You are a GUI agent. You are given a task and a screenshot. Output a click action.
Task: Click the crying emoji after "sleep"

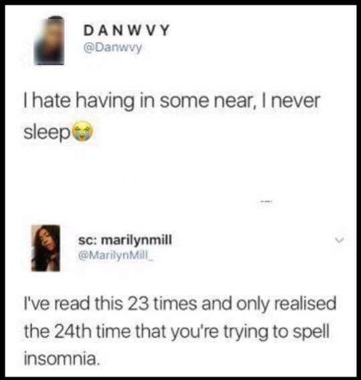coord(83,132)
